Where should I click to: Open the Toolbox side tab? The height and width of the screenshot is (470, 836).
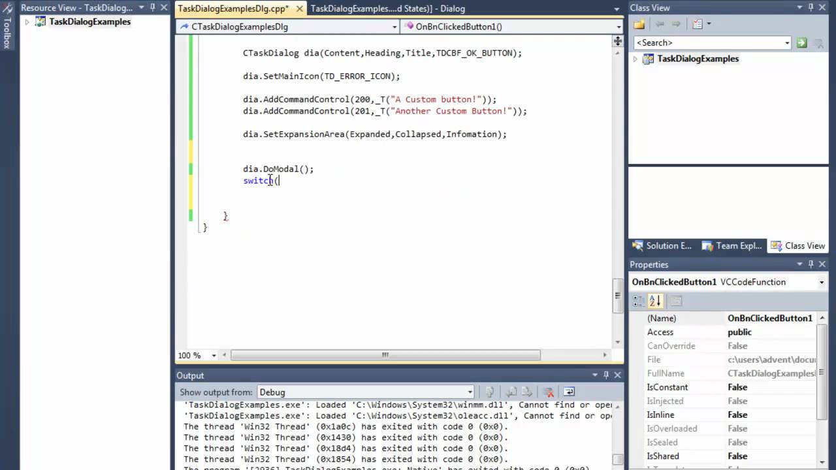coord(7,26)
